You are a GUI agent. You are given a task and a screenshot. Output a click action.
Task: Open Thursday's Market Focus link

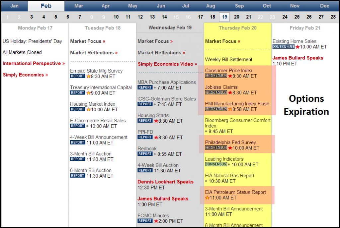223,41
